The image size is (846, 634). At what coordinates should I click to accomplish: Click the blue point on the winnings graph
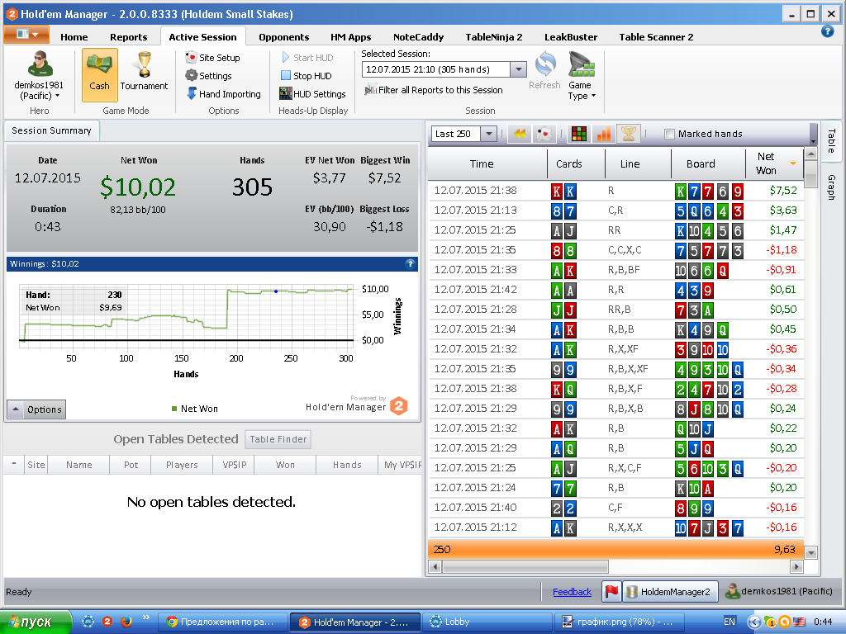pos(276,291)
